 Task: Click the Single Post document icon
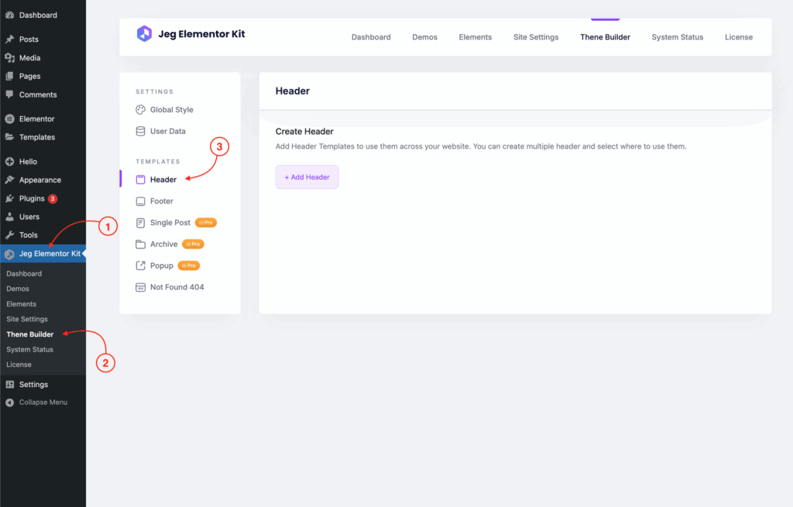tap(140, 223)
